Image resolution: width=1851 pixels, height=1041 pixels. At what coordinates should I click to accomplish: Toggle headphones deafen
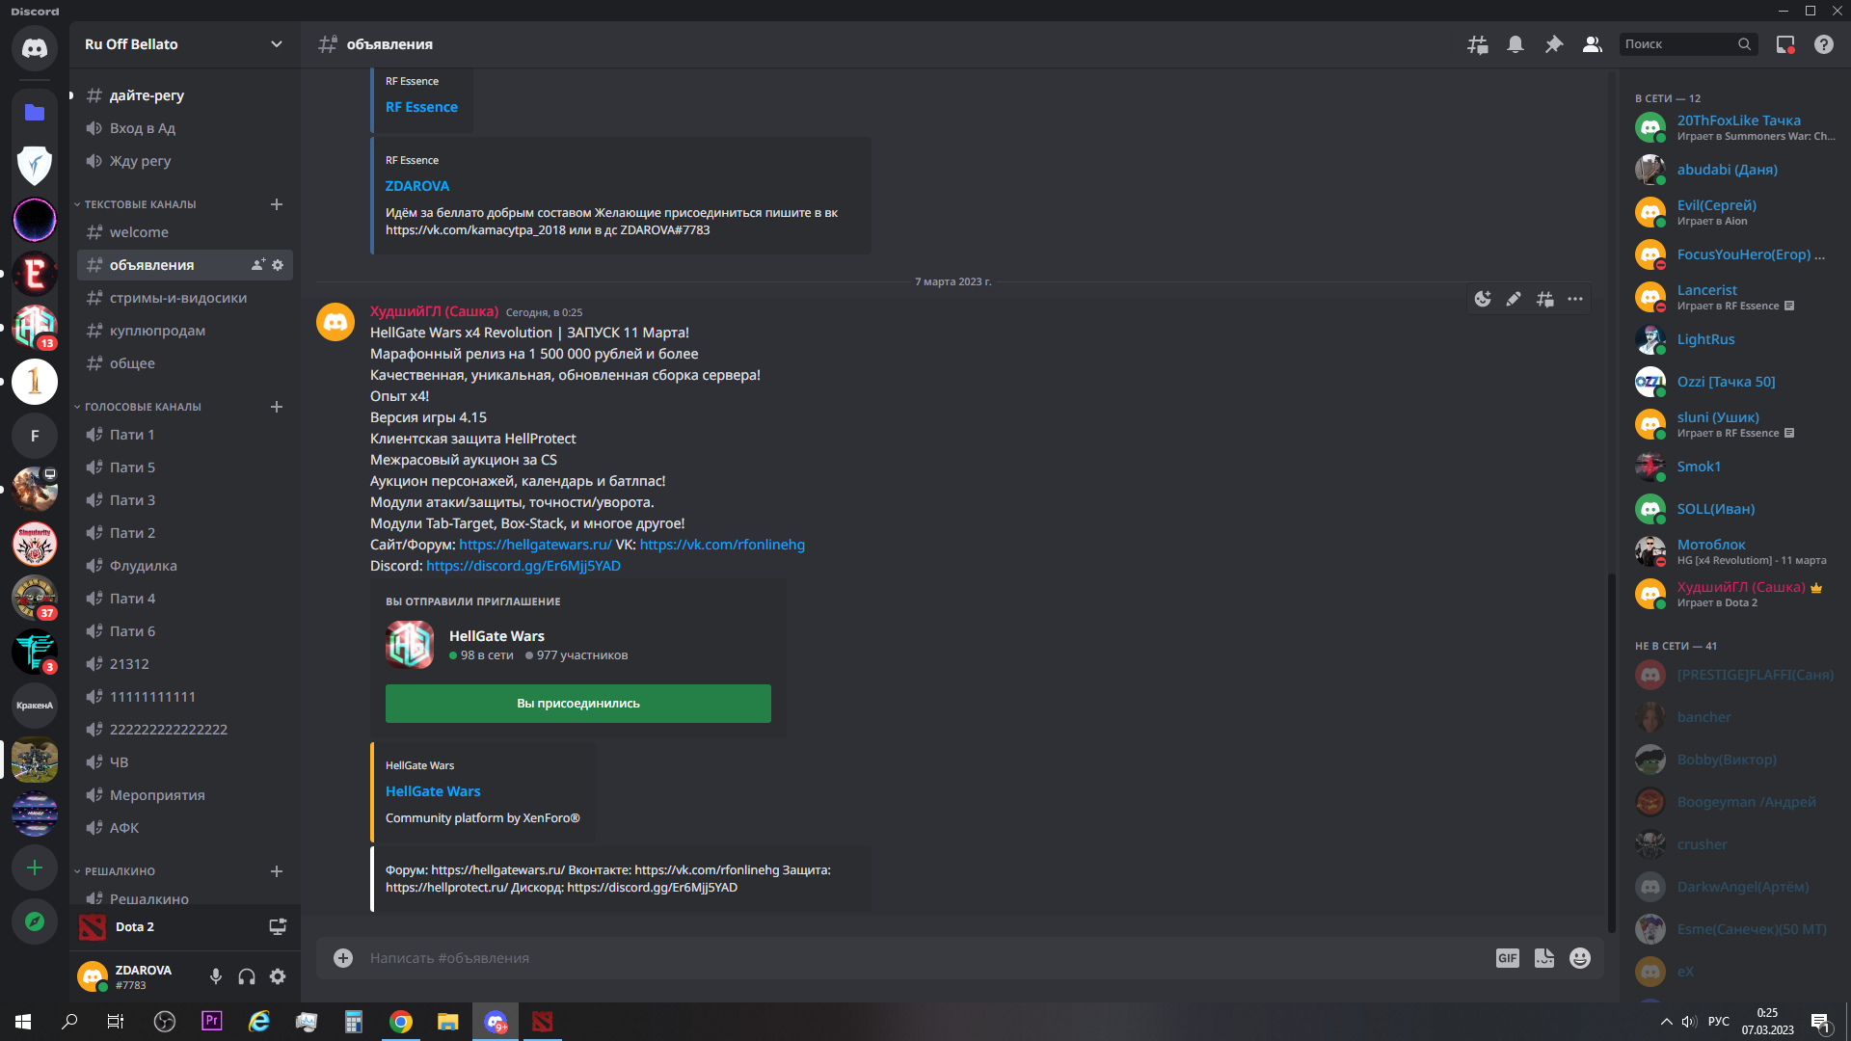[247, 976]
